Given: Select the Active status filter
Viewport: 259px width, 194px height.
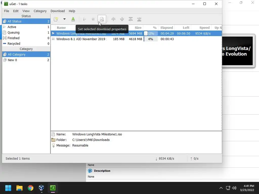Looking at the screenshot, I should pos(26,27).
